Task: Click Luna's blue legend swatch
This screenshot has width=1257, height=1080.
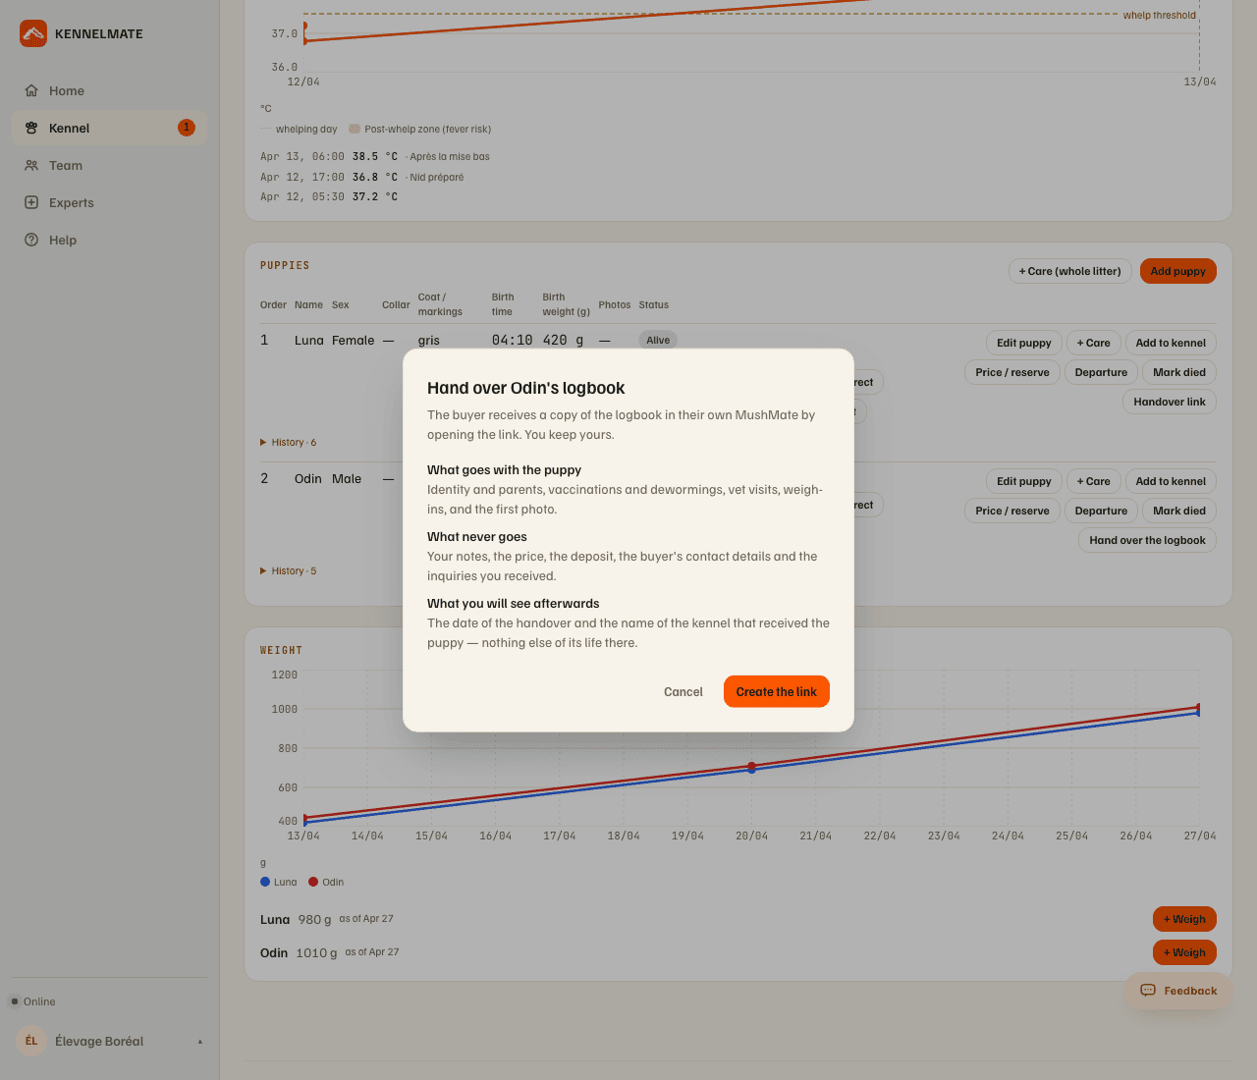Action: (x=265, y=882)
